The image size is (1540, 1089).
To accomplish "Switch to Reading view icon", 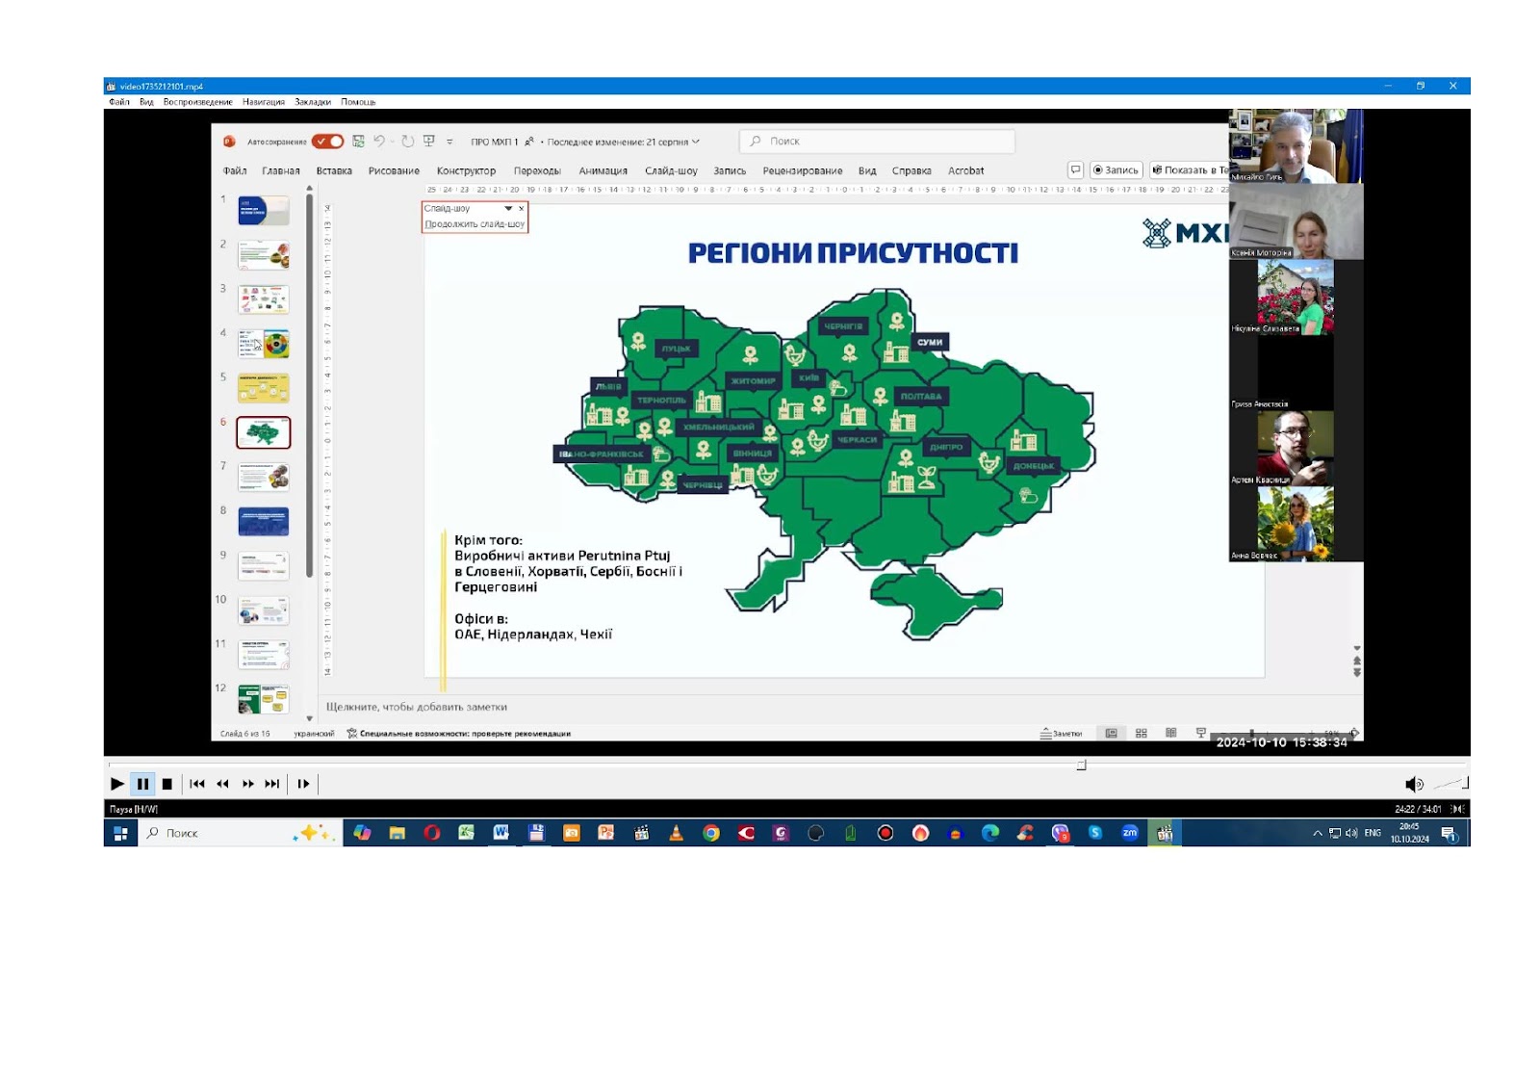I will pyautogui.click(x=1170, y=734).
